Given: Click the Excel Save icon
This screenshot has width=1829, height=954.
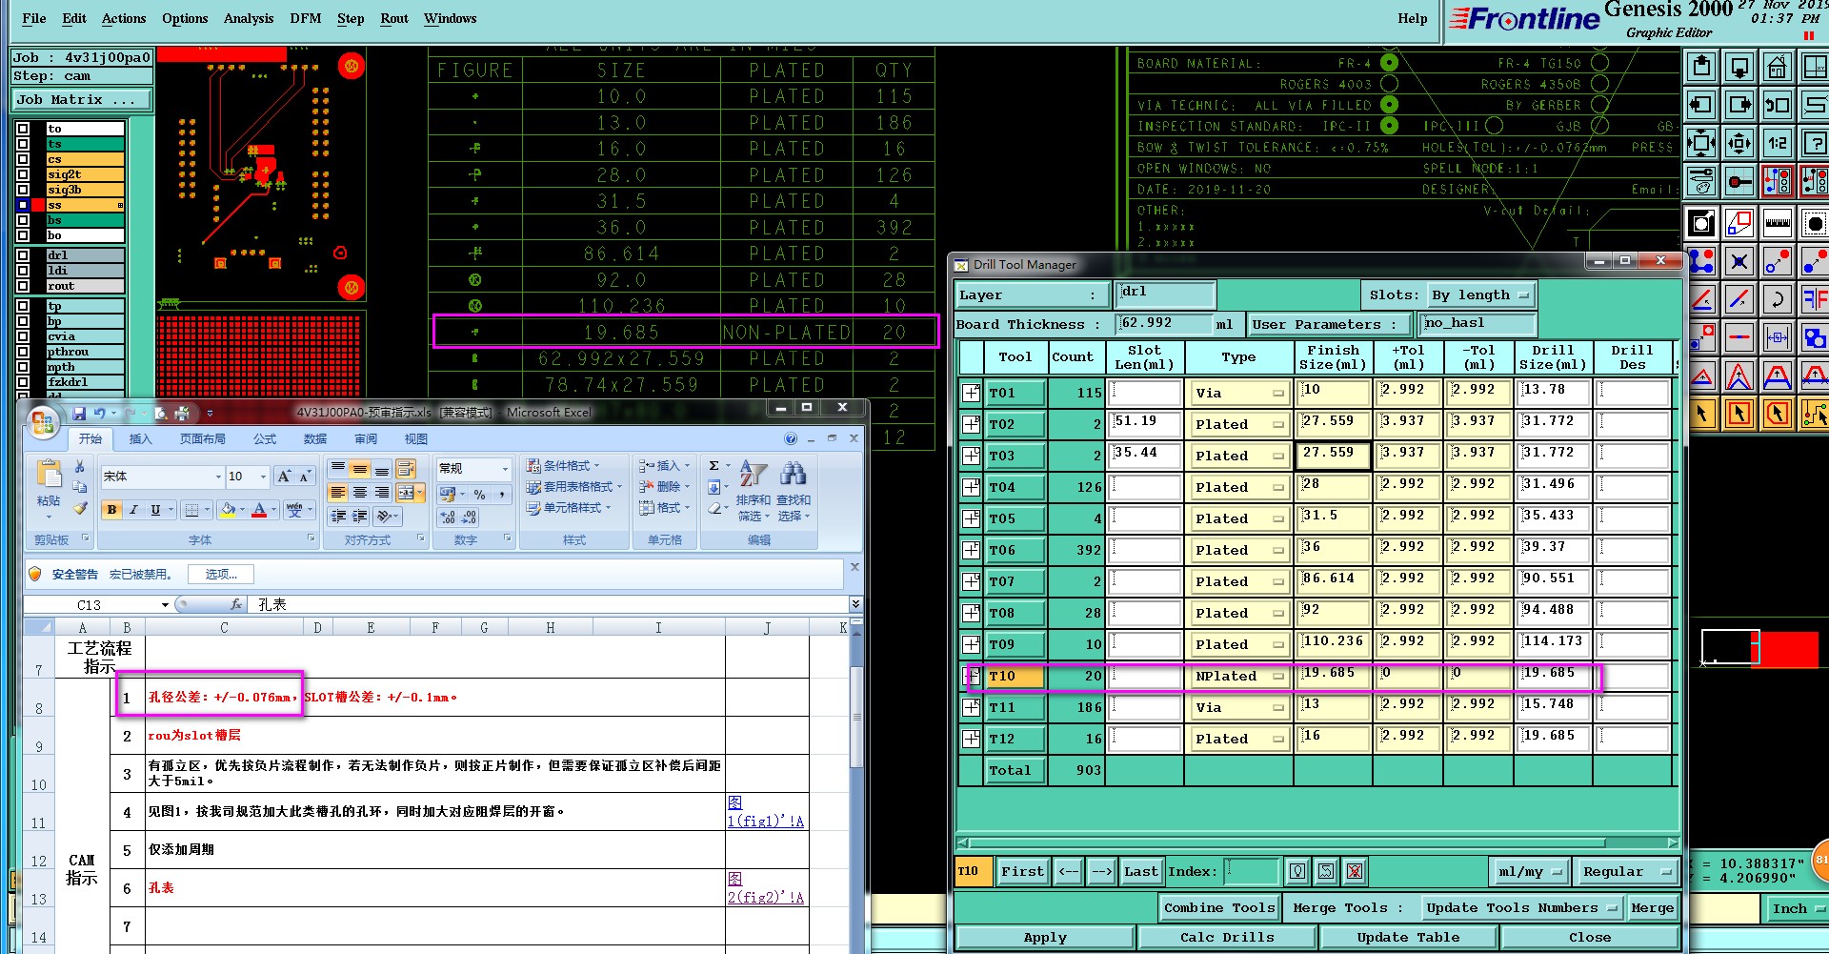Looking at the screenshot, I should point(80,413).
